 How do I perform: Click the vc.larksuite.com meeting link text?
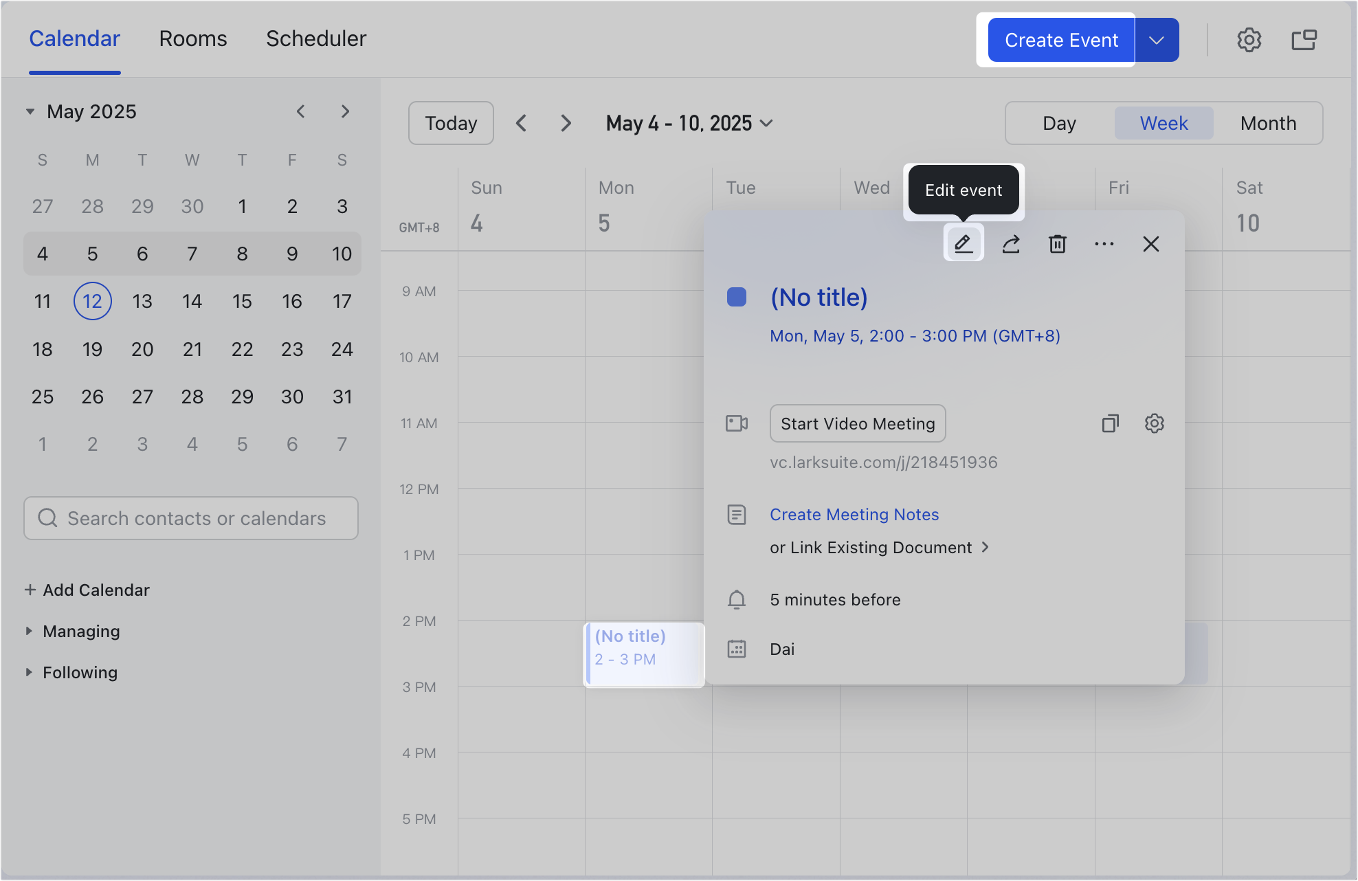coord(884,462)
